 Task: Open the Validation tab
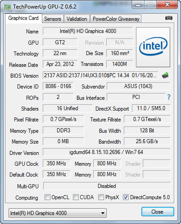(77, 19)
